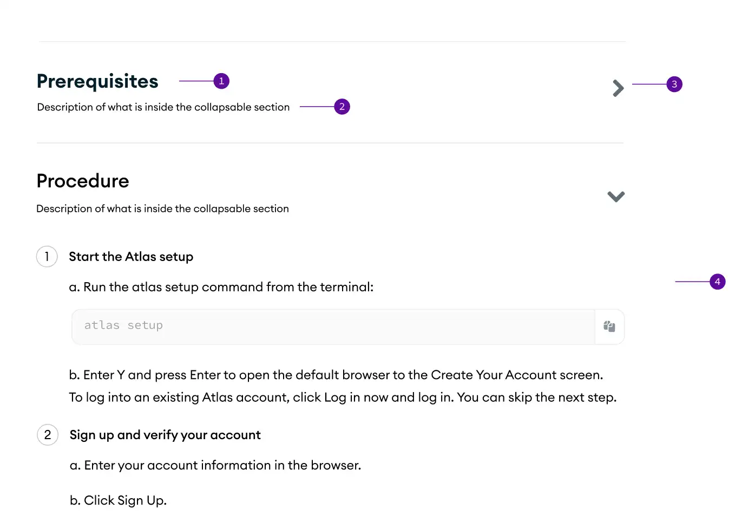Collapse the Procedure section chevron
Viewport: 735px width, 522px height.
tap(616, 197)
